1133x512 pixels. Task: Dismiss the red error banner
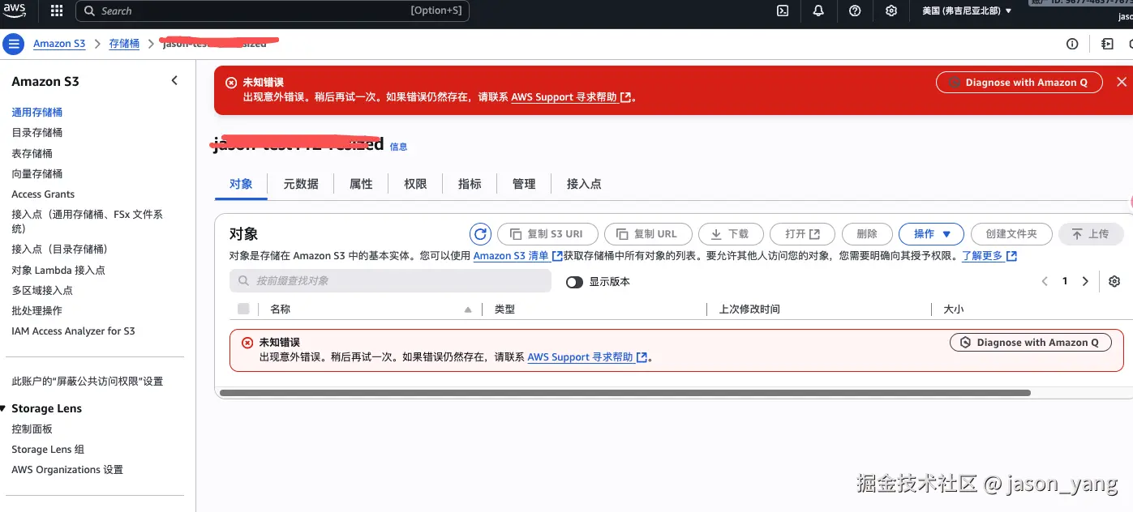coord(1122,82)
